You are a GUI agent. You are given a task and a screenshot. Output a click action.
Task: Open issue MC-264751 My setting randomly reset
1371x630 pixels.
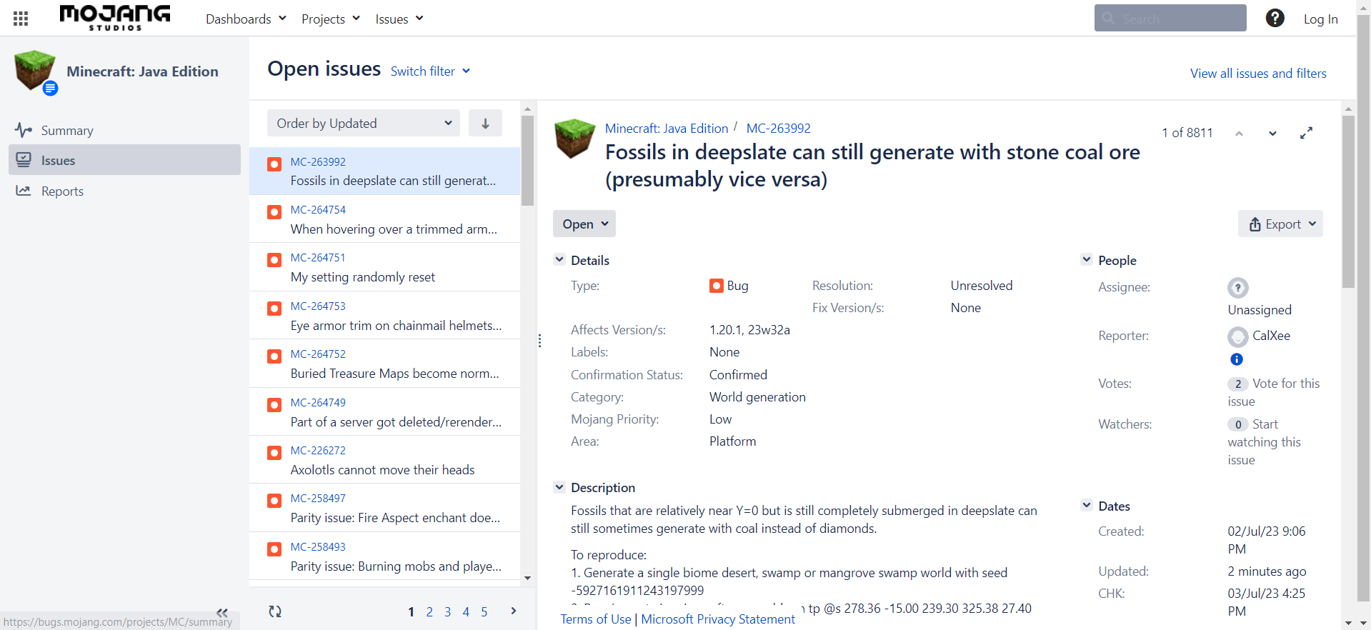click(384, 267)
